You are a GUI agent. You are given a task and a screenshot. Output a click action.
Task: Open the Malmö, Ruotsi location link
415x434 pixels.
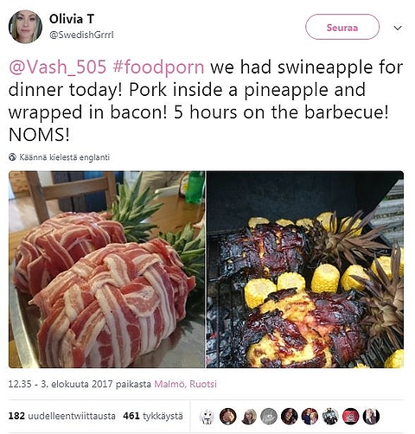click(185, 384)
